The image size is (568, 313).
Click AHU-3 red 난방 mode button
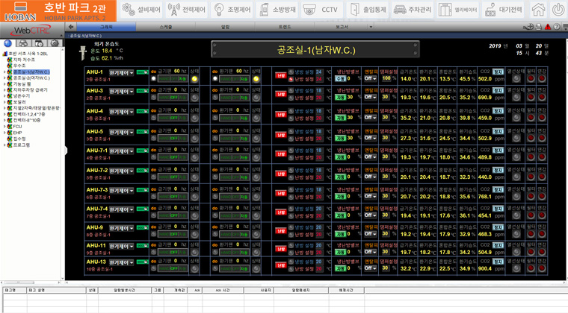point(281,94)
